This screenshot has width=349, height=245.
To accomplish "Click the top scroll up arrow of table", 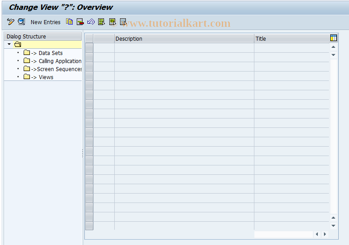I will click(333, 47).
